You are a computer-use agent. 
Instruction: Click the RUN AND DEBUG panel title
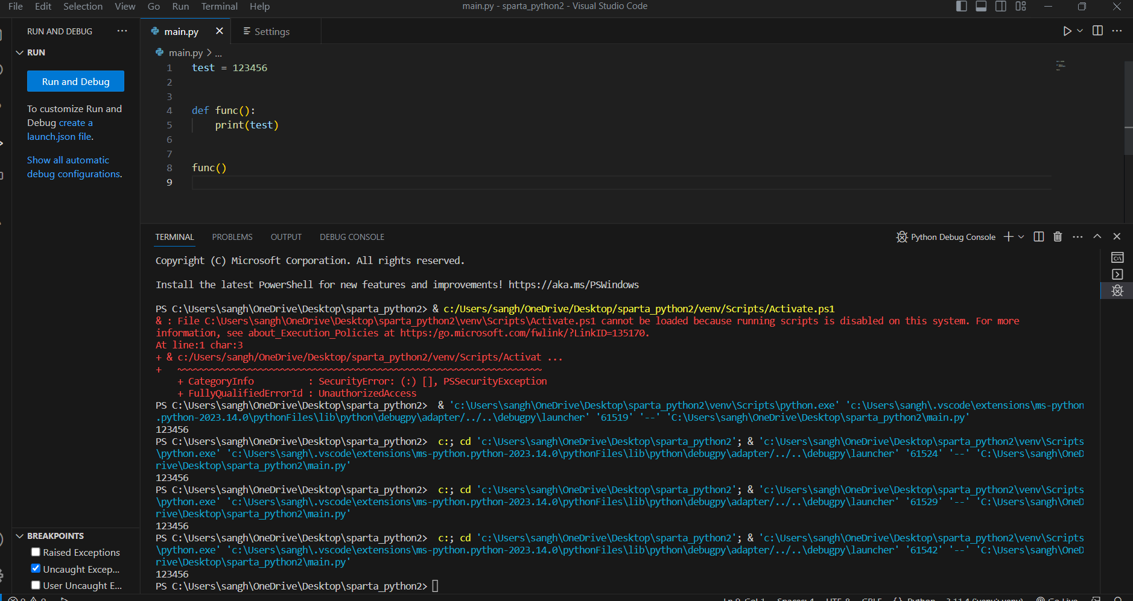(60, 31)
